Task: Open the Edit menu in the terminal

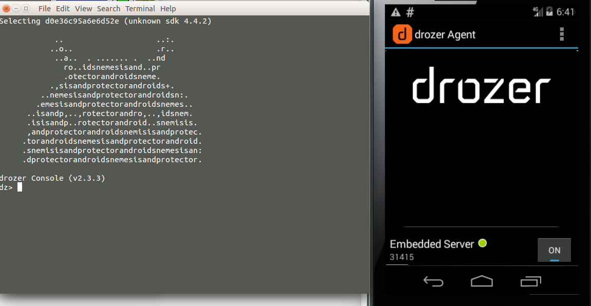Action: click(x=63, y=9)
